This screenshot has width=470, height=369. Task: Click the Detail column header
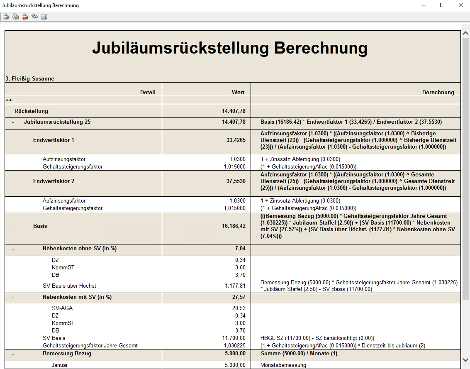pos(148,92)
